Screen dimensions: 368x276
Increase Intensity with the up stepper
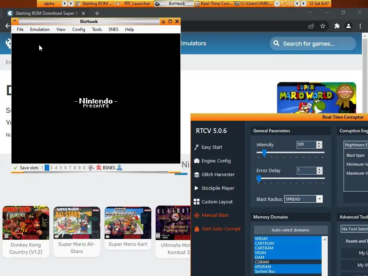319,143
